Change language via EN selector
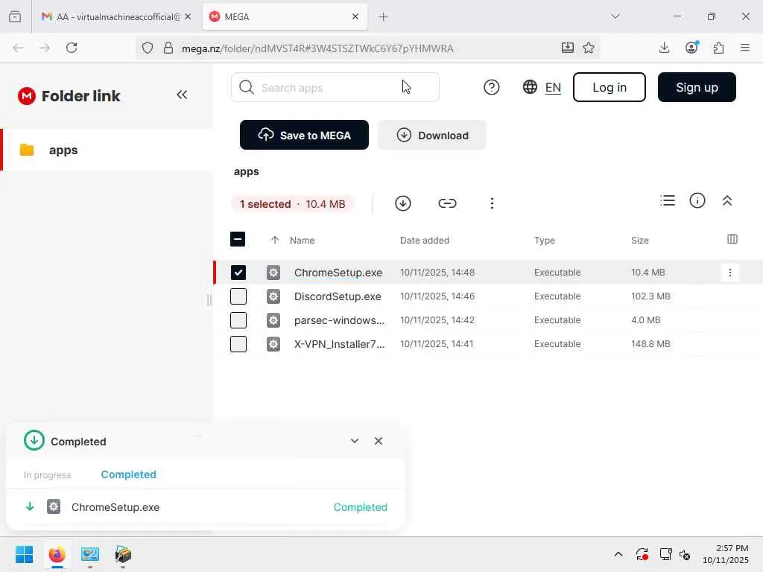Viewport: 763px width, 572px height. point(553,88)
